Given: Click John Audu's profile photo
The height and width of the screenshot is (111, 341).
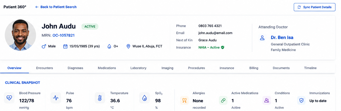Looking at the screenshot, I should coord(20,35).
